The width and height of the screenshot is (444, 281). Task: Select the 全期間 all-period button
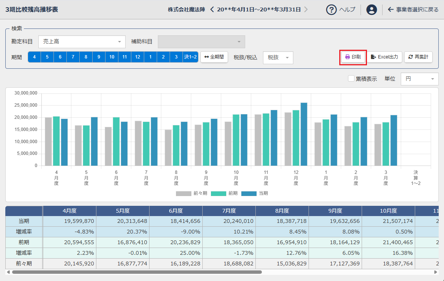click(214, 57)
